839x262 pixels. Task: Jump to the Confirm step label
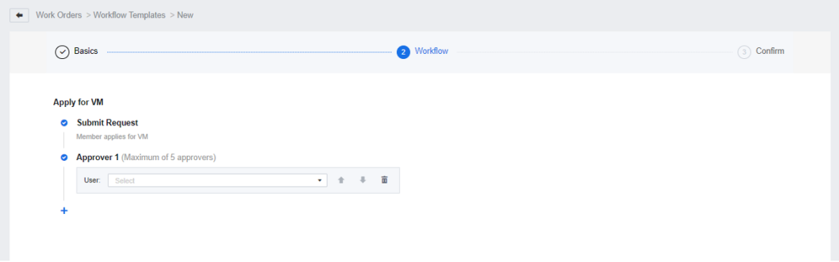pyautogui.click(x=770, y=52)
